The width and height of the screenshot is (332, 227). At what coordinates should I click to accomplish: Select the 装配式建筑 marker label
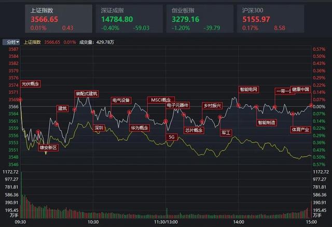point(86,94)
